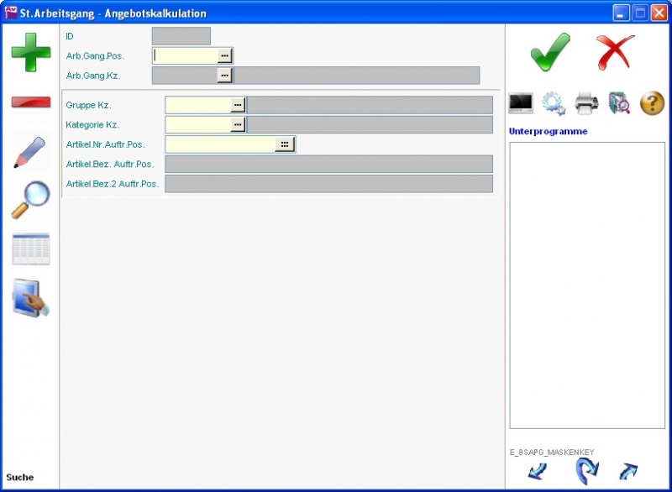Open the print preview icon
The width and height of the screenshot is (672, 492).
(619, 103)
